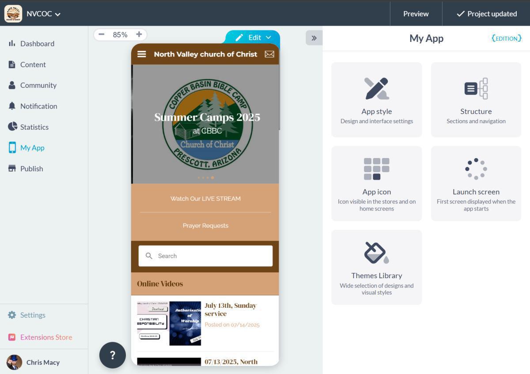Open the {EDITION} link

pyautogui.click(x=506, y=38)
